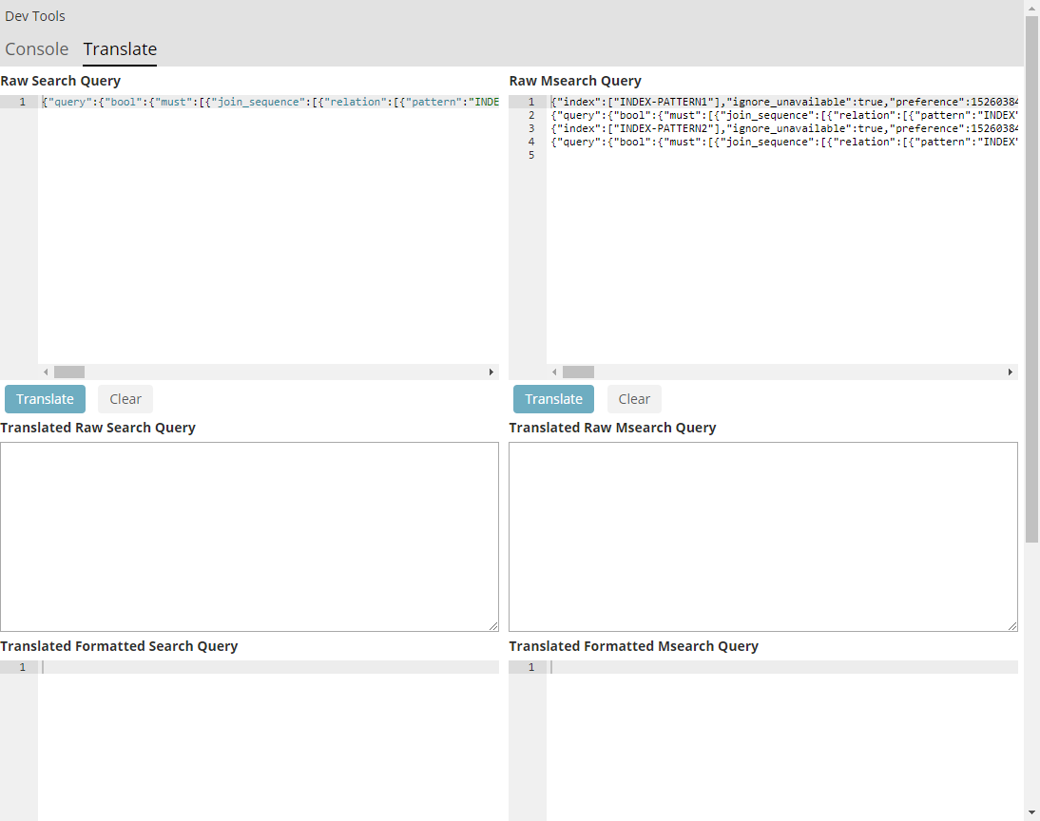The height and width of the screenshot is (821, 1040).
Task: Click inside Translated Raw Msearch Query box
Action: tap(763, 535)
